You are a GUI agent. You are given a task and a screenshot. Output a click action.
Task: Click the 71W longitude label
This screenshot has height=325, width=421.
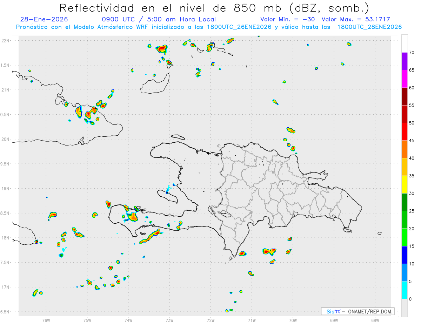[252, 320]
